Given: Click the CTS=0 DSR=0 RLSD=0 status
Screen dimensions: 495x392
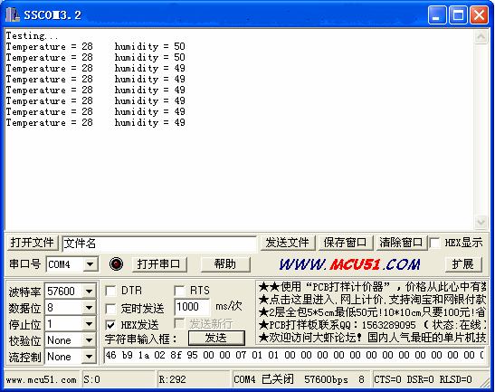Looking at the screenshot, I should (424, 379).
